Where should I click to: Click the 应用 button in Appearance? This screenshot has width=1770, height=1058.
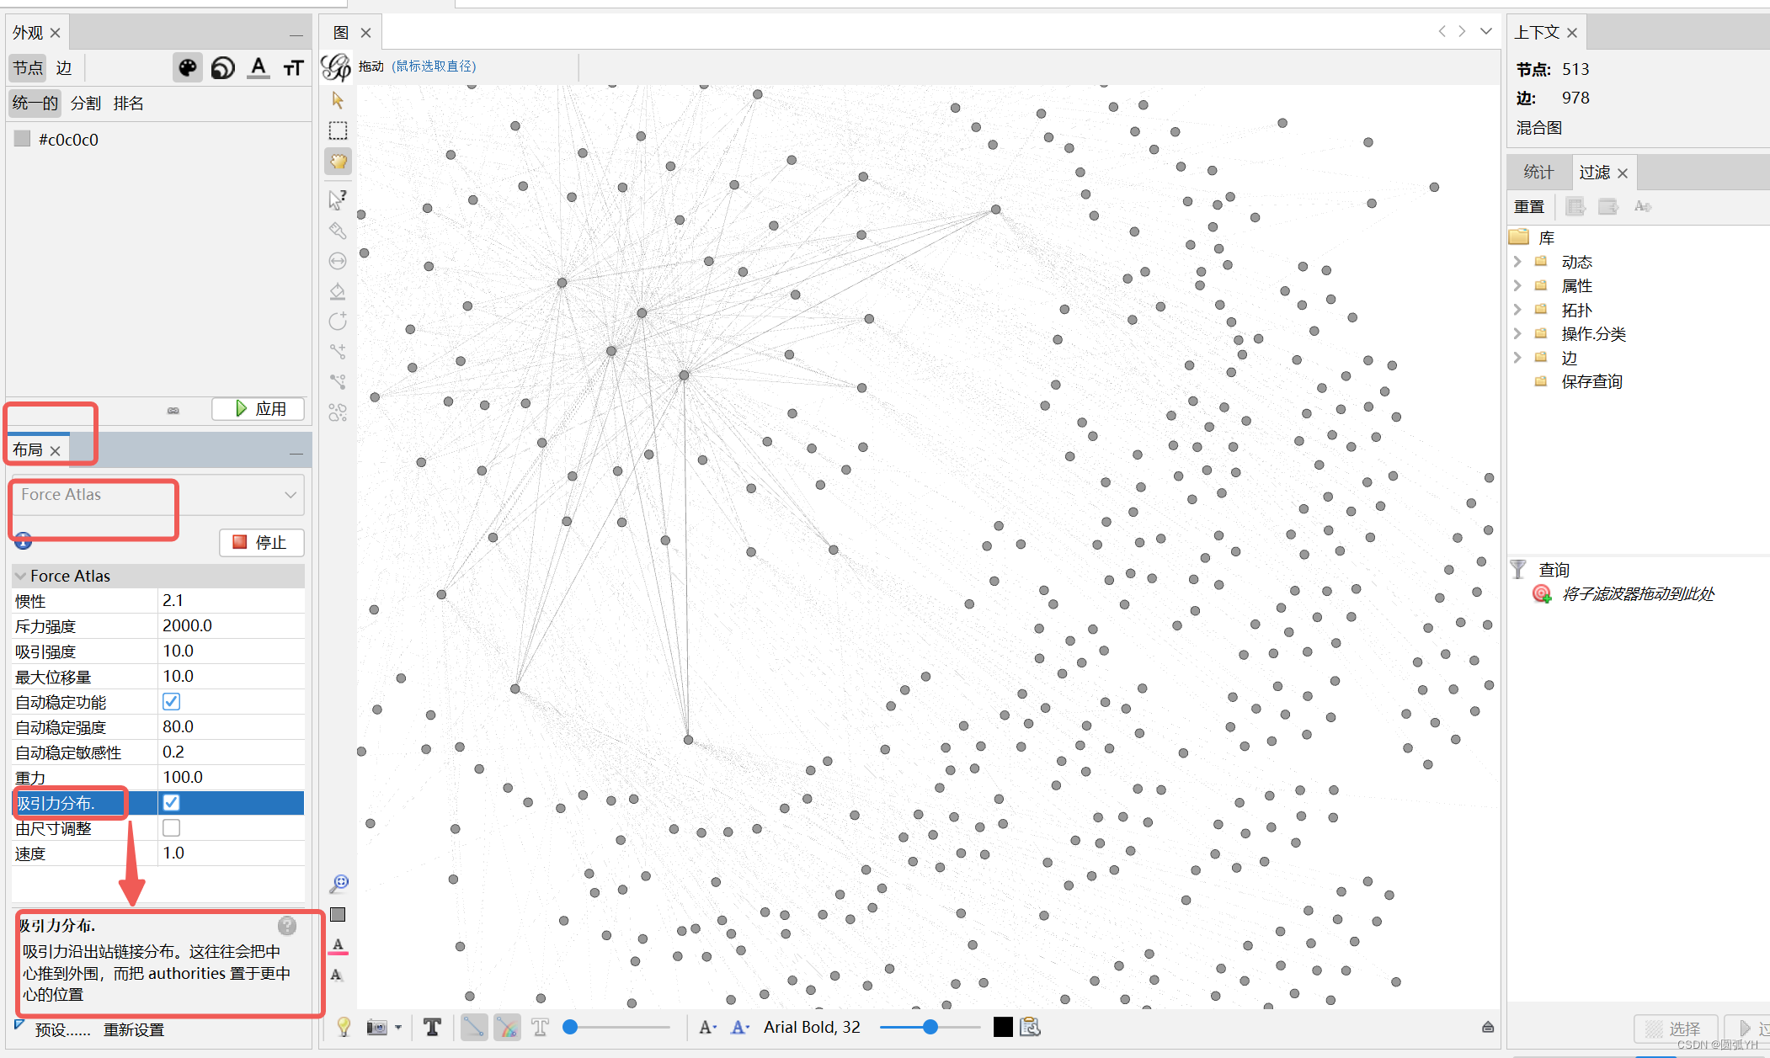coord(258,409)
